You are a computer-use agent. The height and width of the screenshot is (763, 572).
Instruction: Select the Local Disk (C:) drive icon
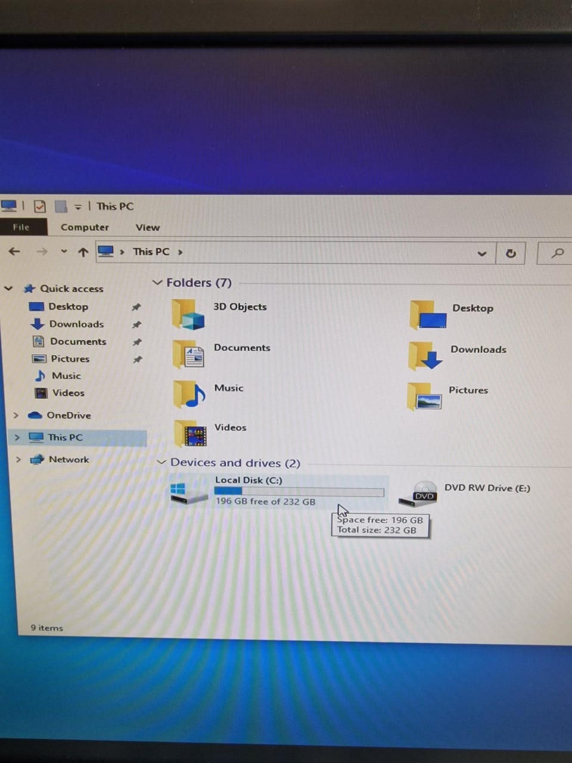(189, 492)
